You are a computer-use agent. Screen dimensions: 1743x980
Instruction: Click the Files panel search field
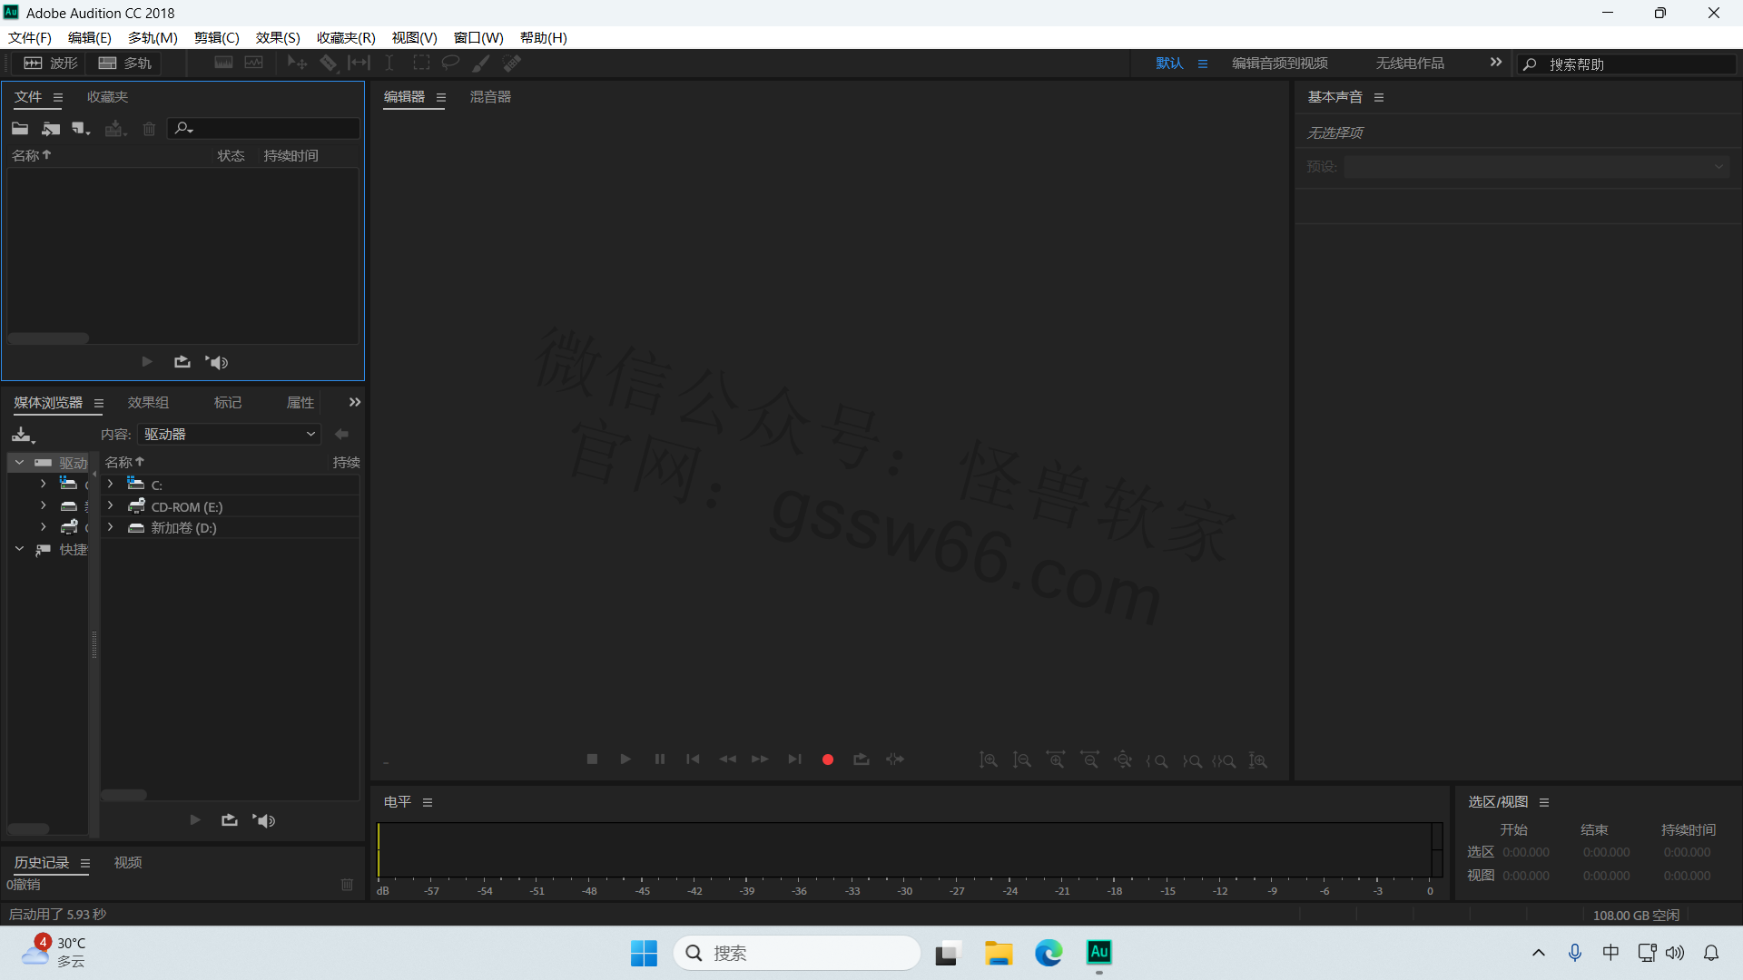[x=265, y=129]
